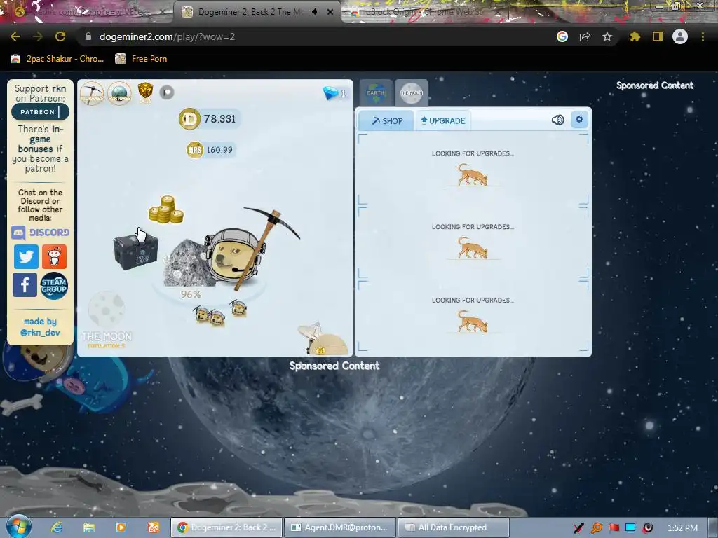Switch to the Shop tab
Viewport: 718px width, 538px height.
click(x=386, y=120)
